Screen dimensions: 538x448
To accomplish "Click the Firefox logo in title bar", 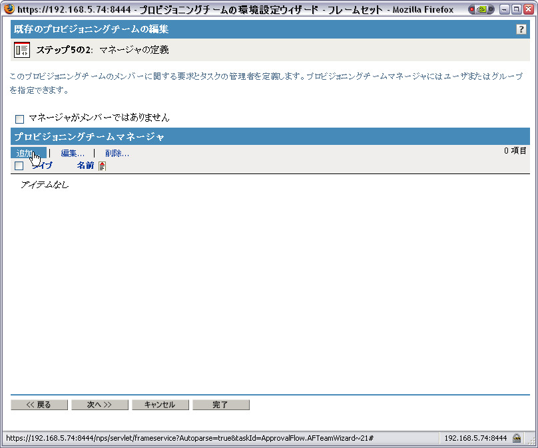I will click(x=9, y=9).
